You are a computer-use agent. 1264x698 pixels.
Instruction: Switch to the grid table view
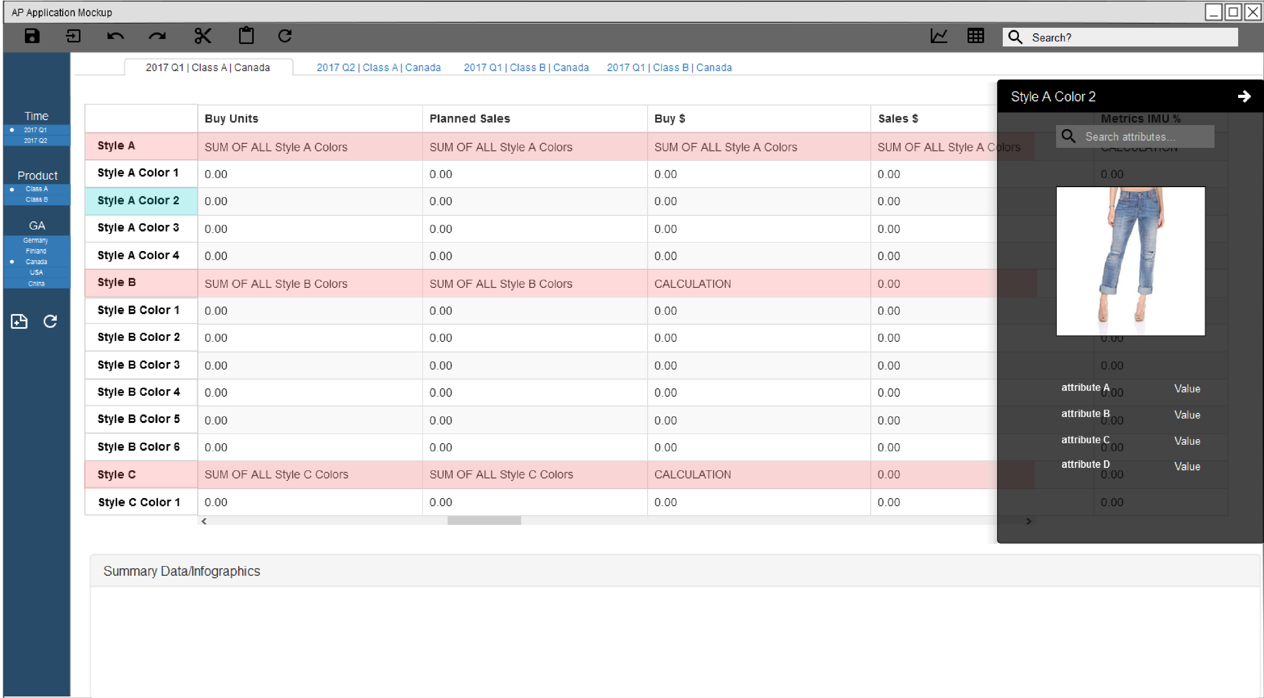tap(975, 36)
